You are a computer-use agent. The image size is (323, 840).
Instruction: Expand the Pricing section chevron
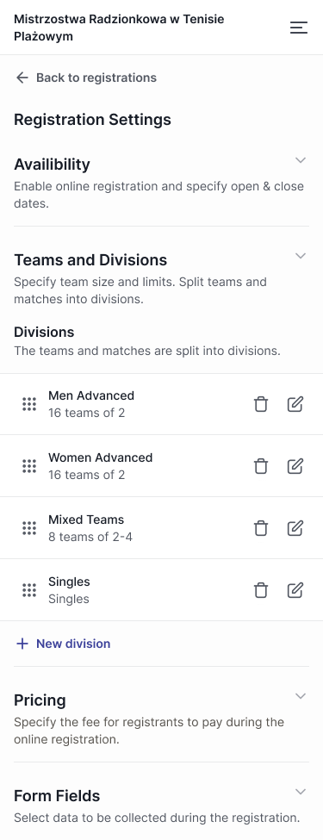point(301,696)
